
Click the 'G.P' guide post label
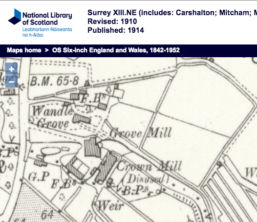click(x=39, y=177)
